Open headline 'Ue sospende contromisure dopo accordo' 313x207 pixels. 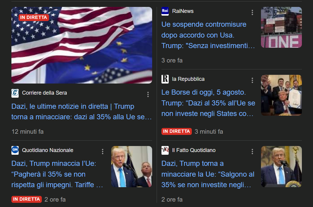pos(208,35)
